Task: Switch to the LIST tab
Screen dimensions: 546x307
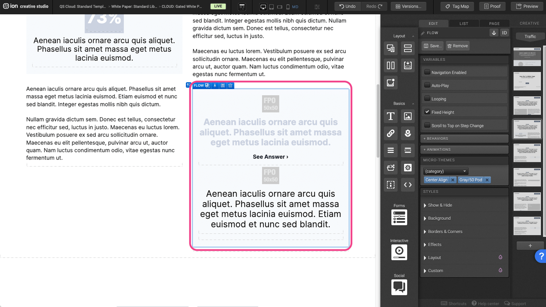Action: (x=464, y=24)
